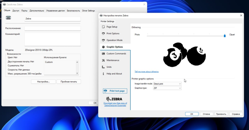Select the Printer Settings tab
Viewport: 249px width, 130px height.
point(107,21)
